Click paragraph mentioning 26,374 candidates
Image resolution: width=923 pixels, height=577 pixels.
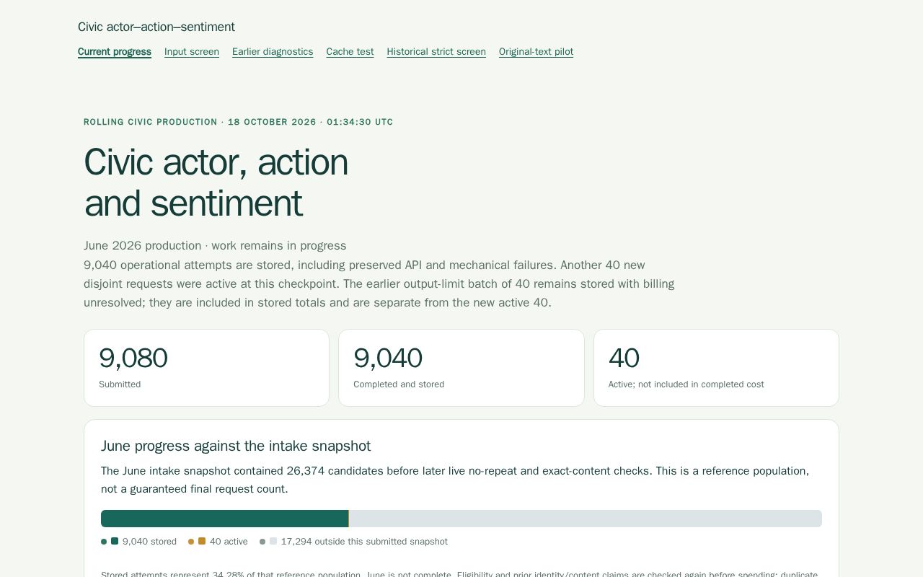point(455,480)
